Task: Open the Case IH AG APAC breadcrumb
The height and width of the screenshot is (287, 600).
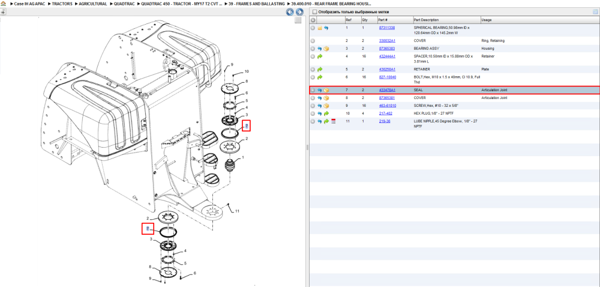Action: coord(30,4)
